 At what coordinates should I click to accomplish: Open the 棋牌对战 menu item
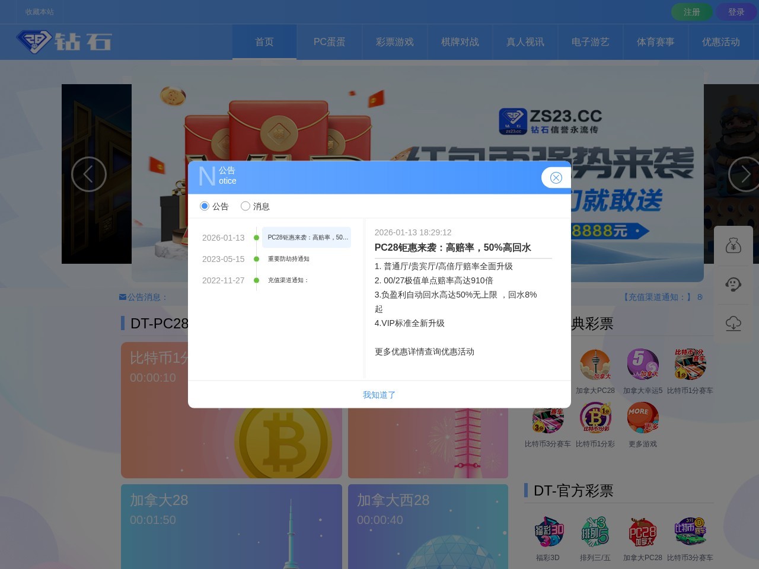click(x=460, y=42)
